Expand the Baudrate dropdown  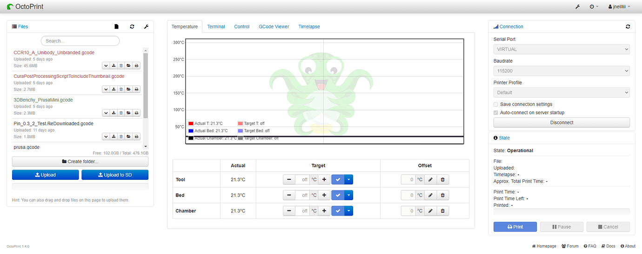(562, 71)
